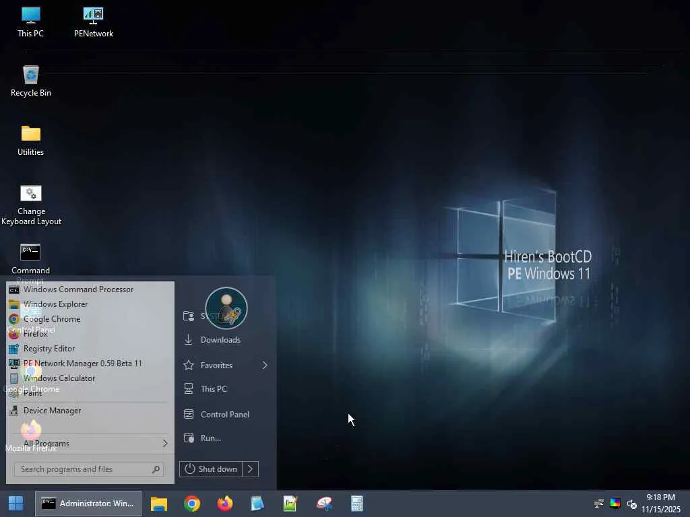Click the muted volume tray icon
The width and height of the screenshot is (690, 517).
click(x=632, y=504)
